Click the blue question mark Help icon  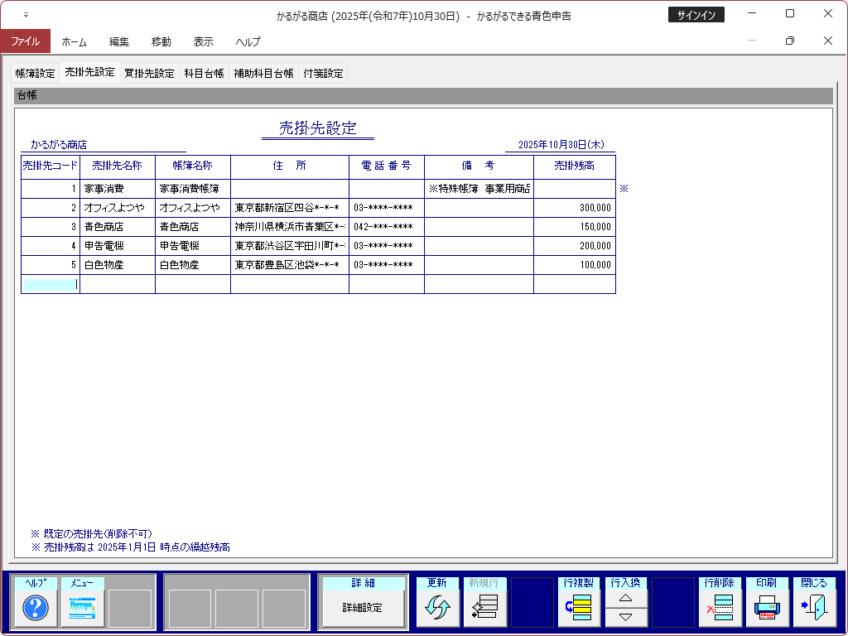tap(36, 609)
